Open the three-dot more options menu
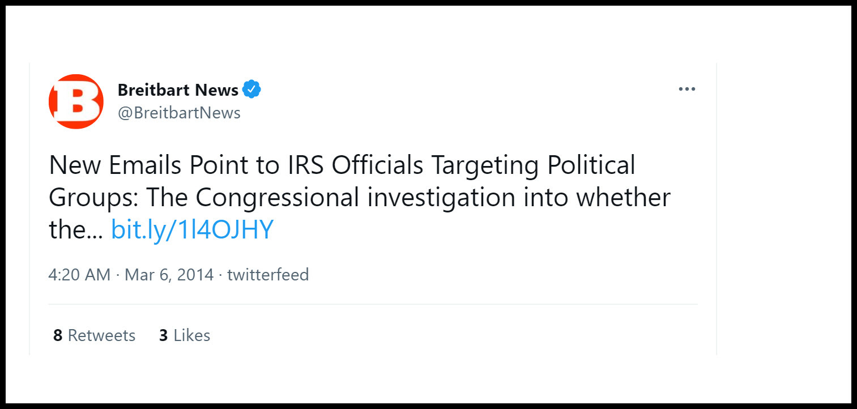857x409 pixels. pyautogui.click(x=687, y=89)
